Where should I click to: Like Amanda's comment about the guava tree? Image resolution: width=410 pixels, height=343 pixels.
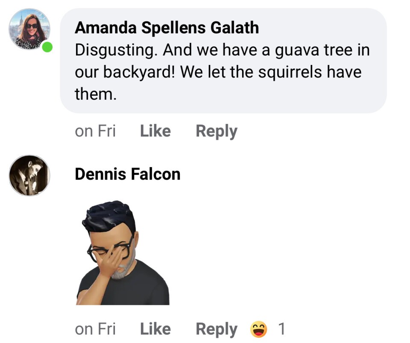point(155,130)
